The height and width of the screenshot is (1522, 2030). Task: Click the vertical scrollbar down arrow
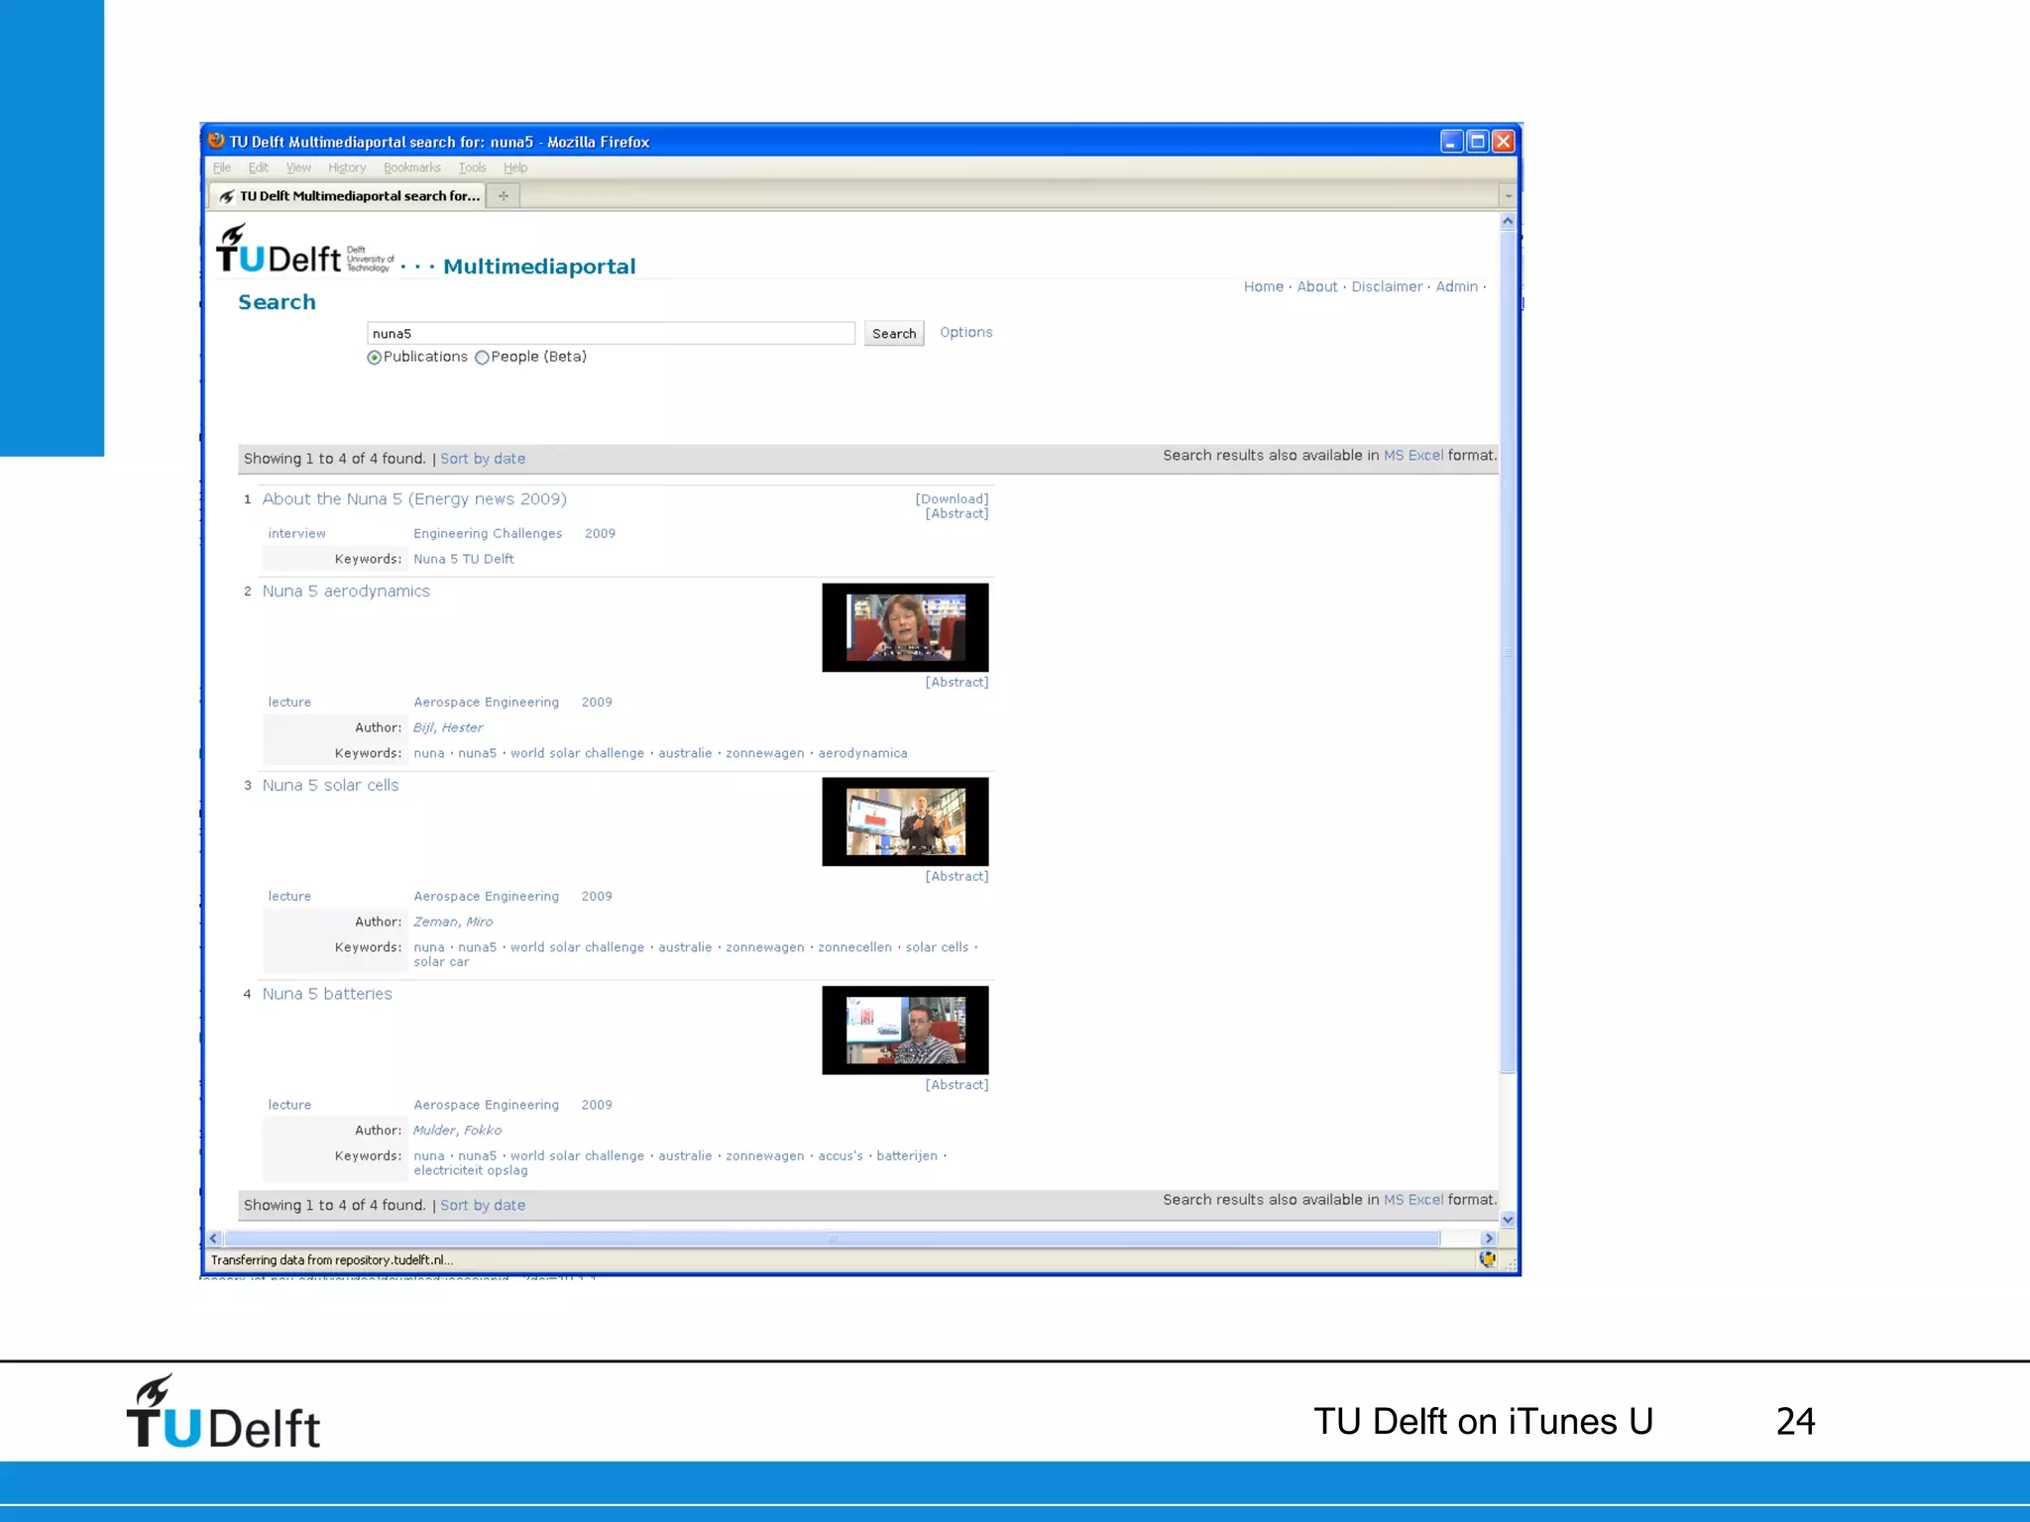[x=1508, y=1220]
